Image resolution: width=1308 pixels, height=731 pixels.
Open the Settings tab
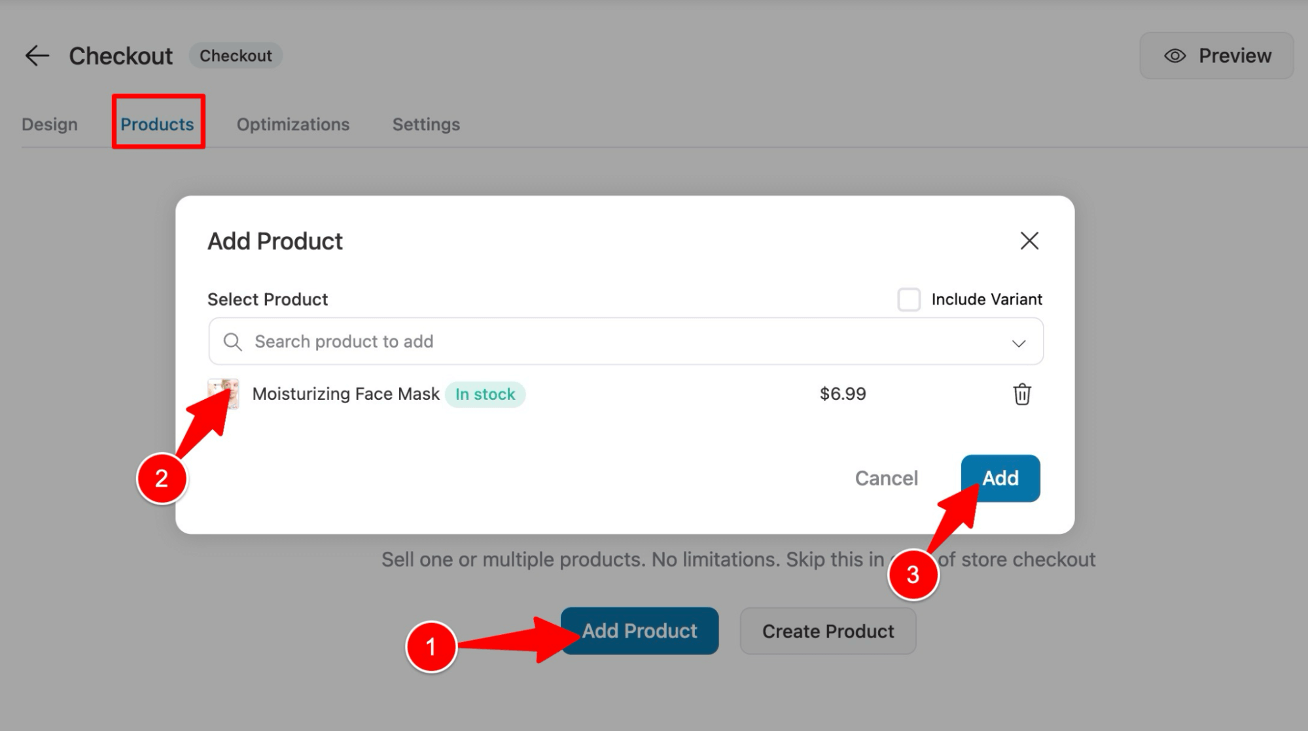426,124
